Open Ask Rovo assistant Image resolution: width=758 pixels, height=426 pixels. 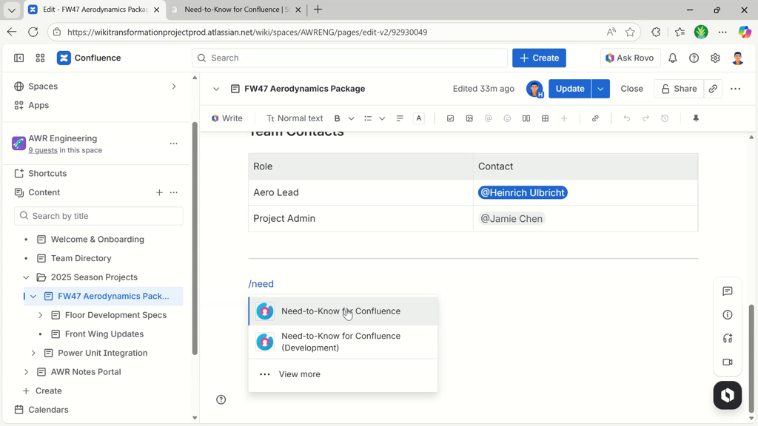tap(629, 58)
